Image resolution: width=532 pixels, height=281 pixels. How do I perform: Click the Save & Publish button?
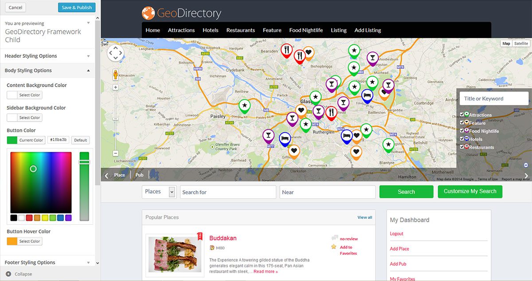pyautogui.click(x=76, y=7)
